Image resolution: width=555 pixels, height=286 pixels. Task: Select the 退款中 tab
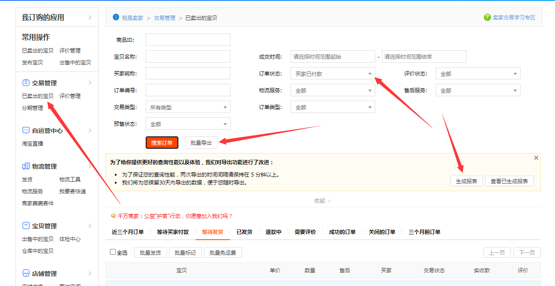pos(273,232)
